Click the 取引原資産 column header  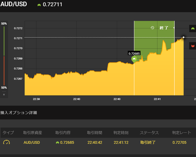(x=32, y=133)
